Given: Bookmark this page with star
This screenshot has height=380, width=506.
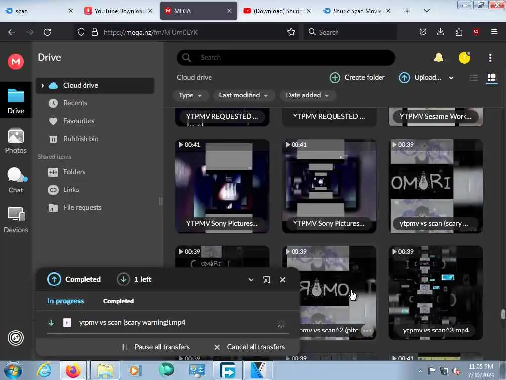Looking at the screenshot, I should click(x=291, y=32).
